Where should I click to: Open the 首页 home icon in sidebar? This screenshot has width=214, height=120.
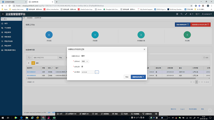[2, 23]
